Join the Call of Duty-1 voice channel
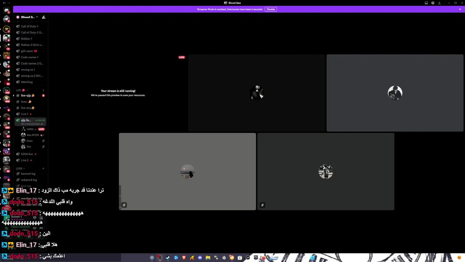The height and width of the screenshot is (262, 465). pyautogui.click(x=30, y=26)
